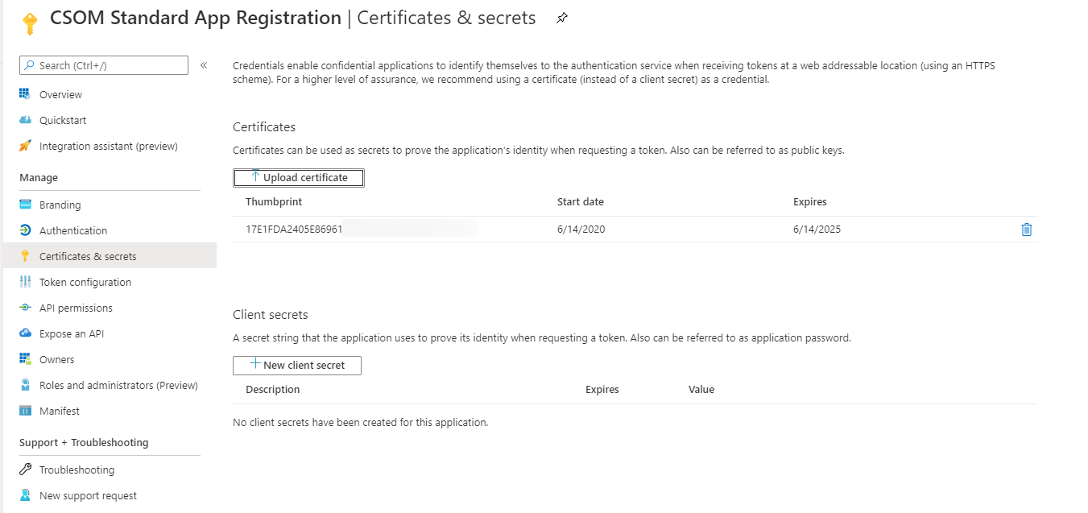The width and height of the screenshot is (1088, 513).
Task: Click the New client secret button
Action: pyautogui.click(x=297, y=366)
